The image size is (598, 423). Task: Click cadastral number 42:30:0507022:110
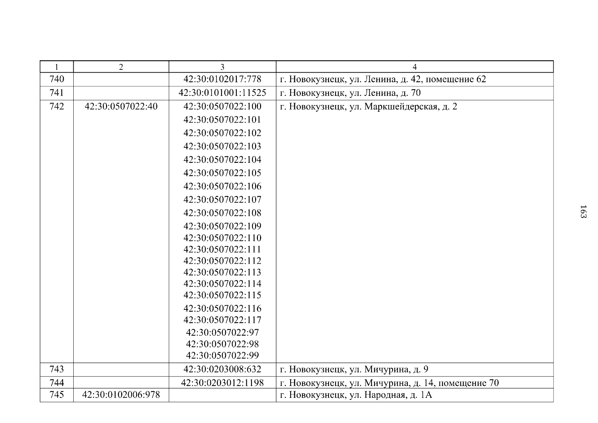coord(222,238)
